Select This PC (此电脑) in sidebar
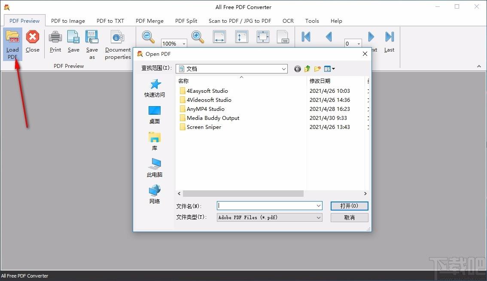Screen dimensions: 487x281 click(x=154, y=168)
